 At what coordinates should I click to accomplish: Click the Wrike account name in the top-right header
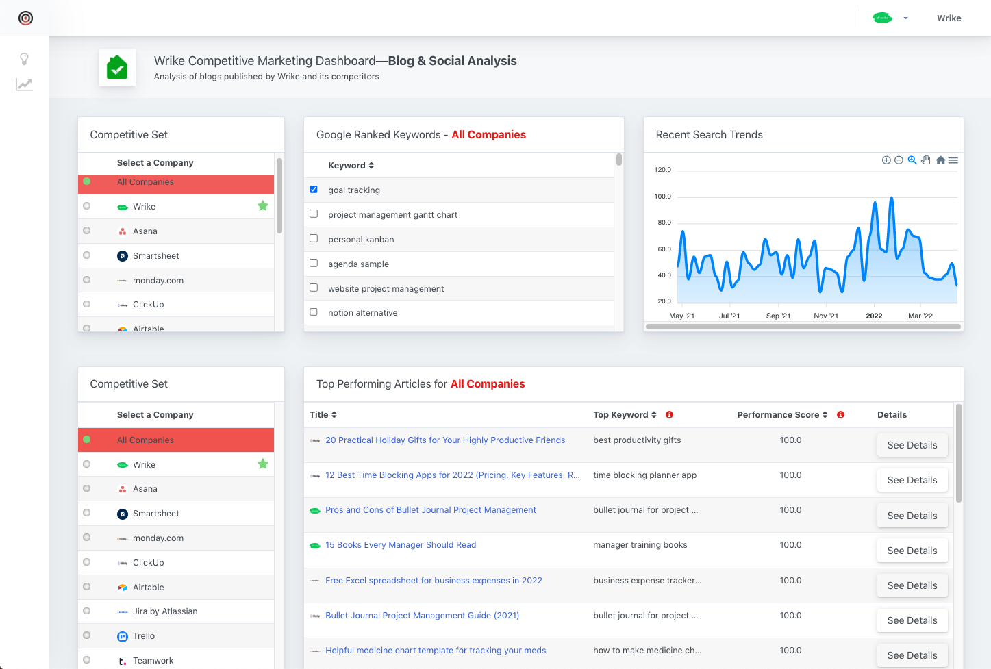(x=949, y=18)
